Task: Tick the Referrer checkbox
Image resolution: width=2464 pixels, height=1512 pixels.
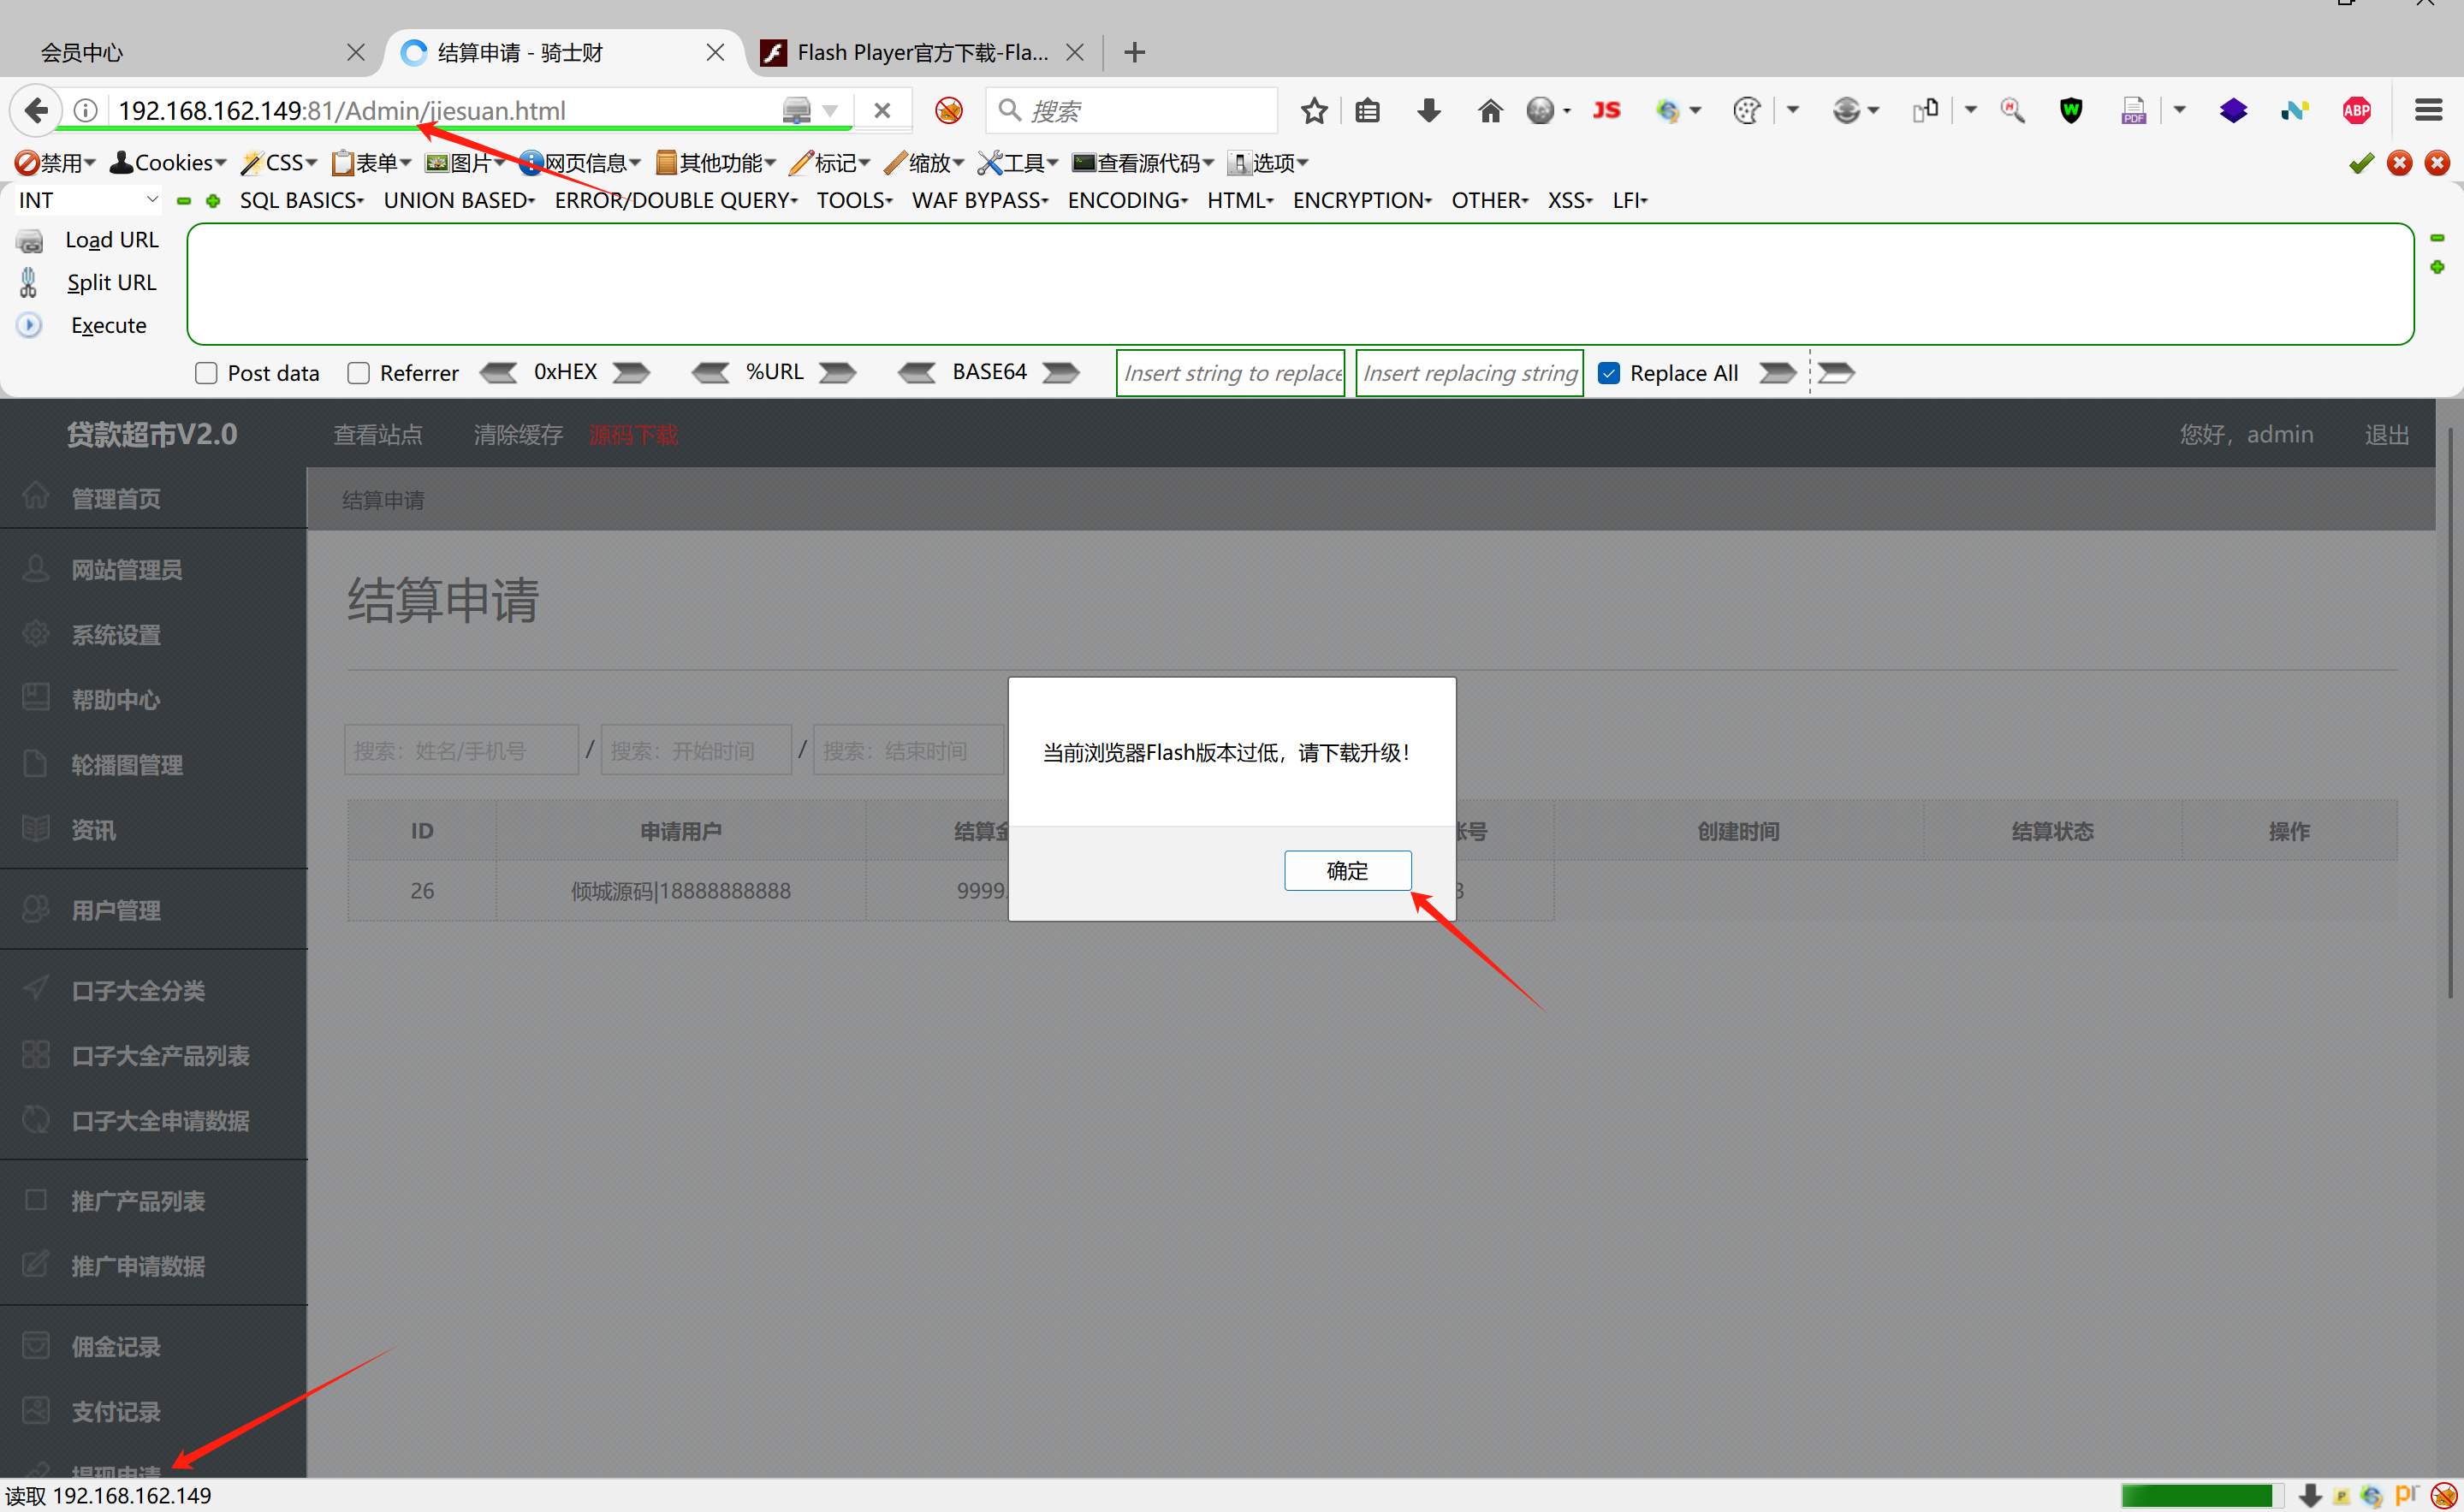Action: click(x=358, y=373)
